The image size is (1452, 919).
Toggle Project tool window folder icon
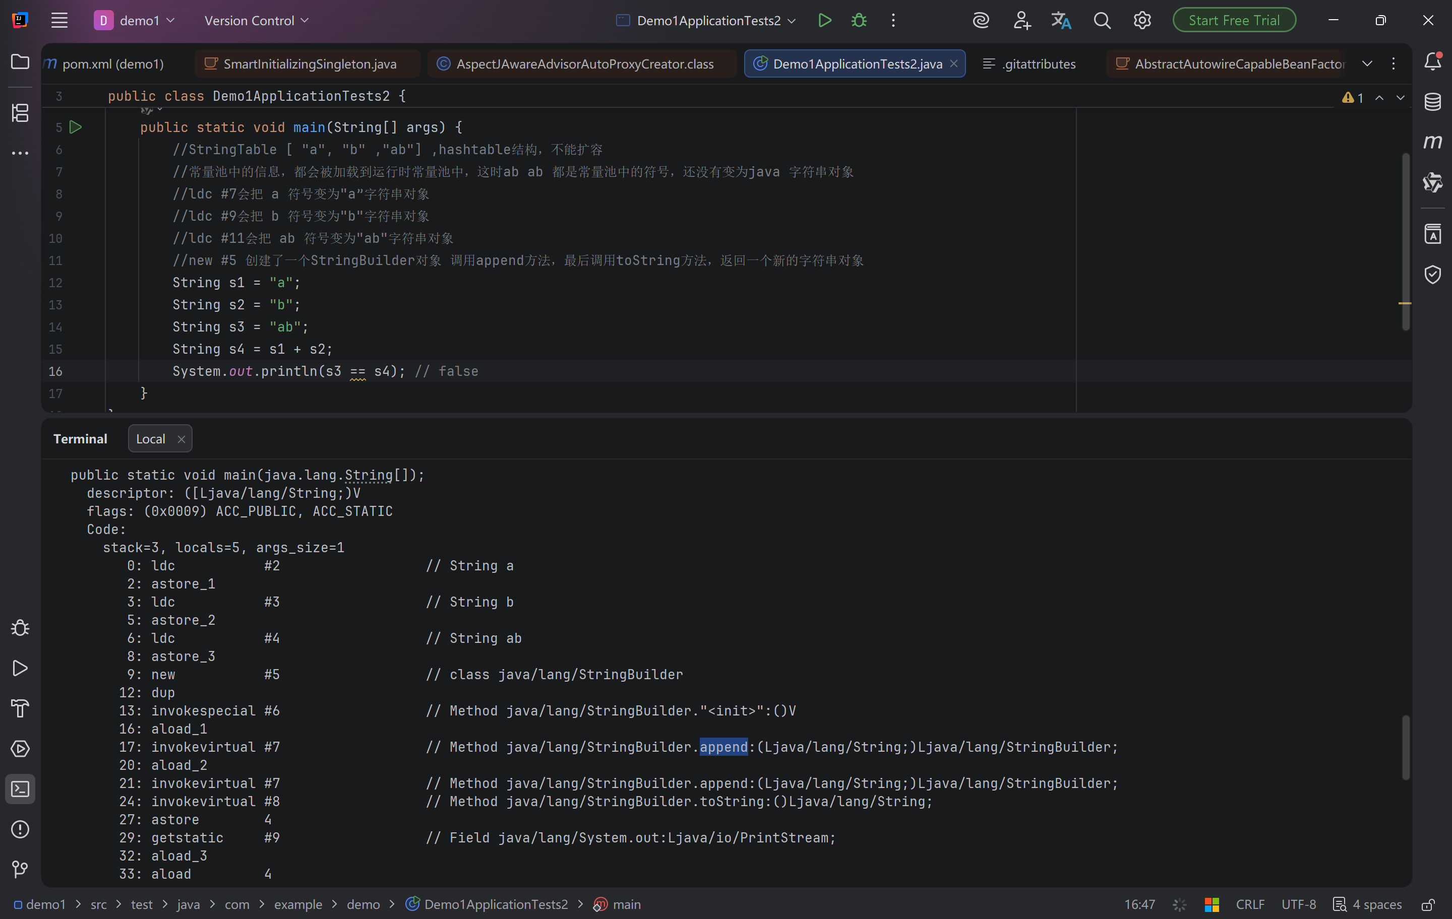click(20, 61)
